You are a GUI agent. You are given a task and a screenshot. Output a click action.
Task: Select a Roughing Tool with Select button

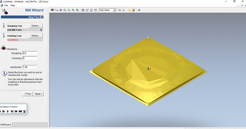pos(36,26)
